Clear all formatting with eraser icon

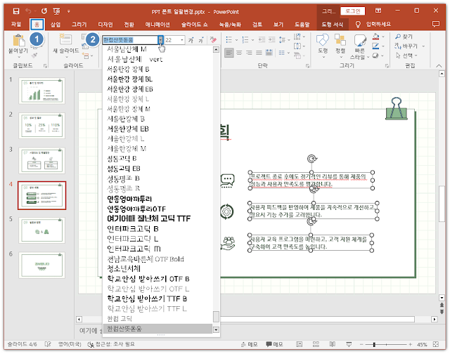pyautogui.click(x=213, y=40)
